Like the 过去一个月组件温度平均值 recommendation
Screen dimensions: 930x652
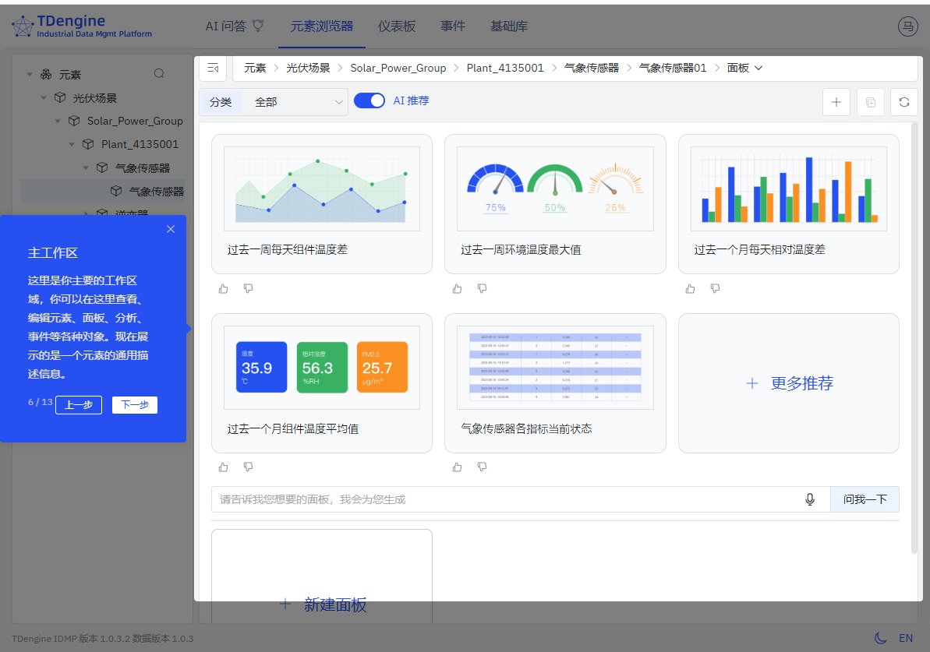224,467
